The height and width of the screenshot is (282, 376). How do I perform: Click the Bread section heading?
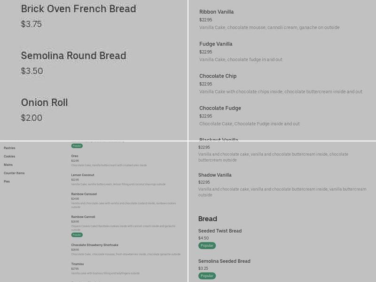point(207,218)
